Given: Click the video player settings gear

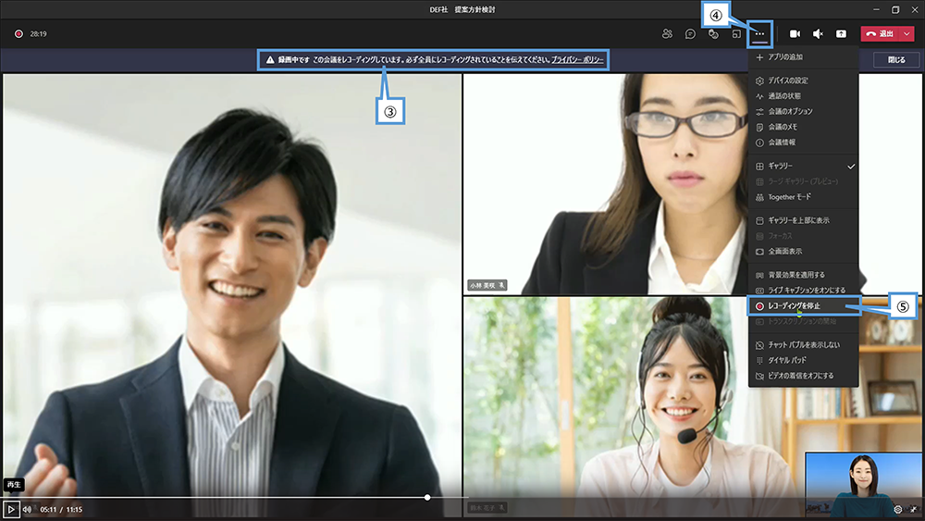Looking at the screenshot, I should point(898,509).
